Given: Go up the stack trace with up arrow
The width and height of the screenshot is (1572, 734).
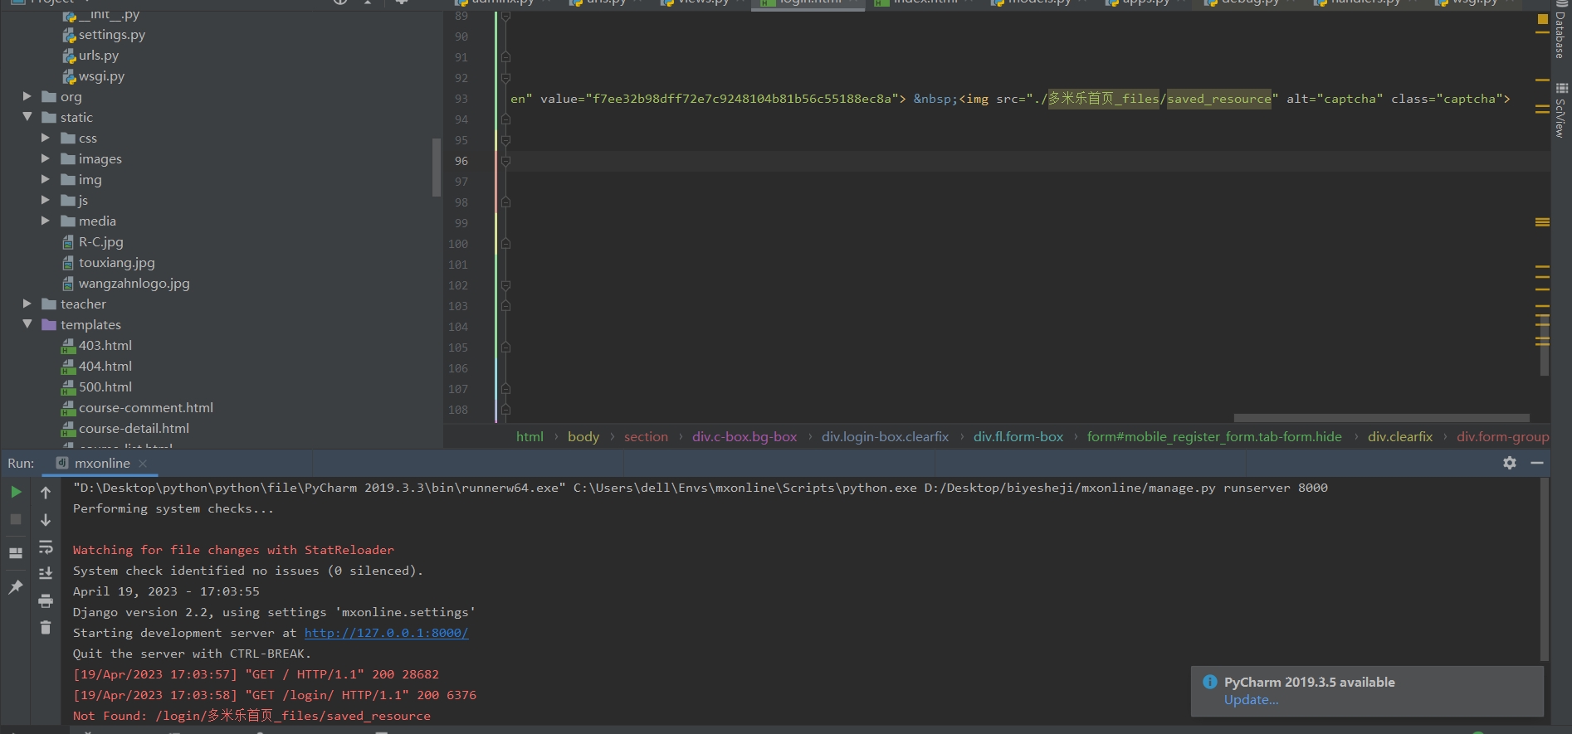Looking at the screenshot, I should point(46,492).
